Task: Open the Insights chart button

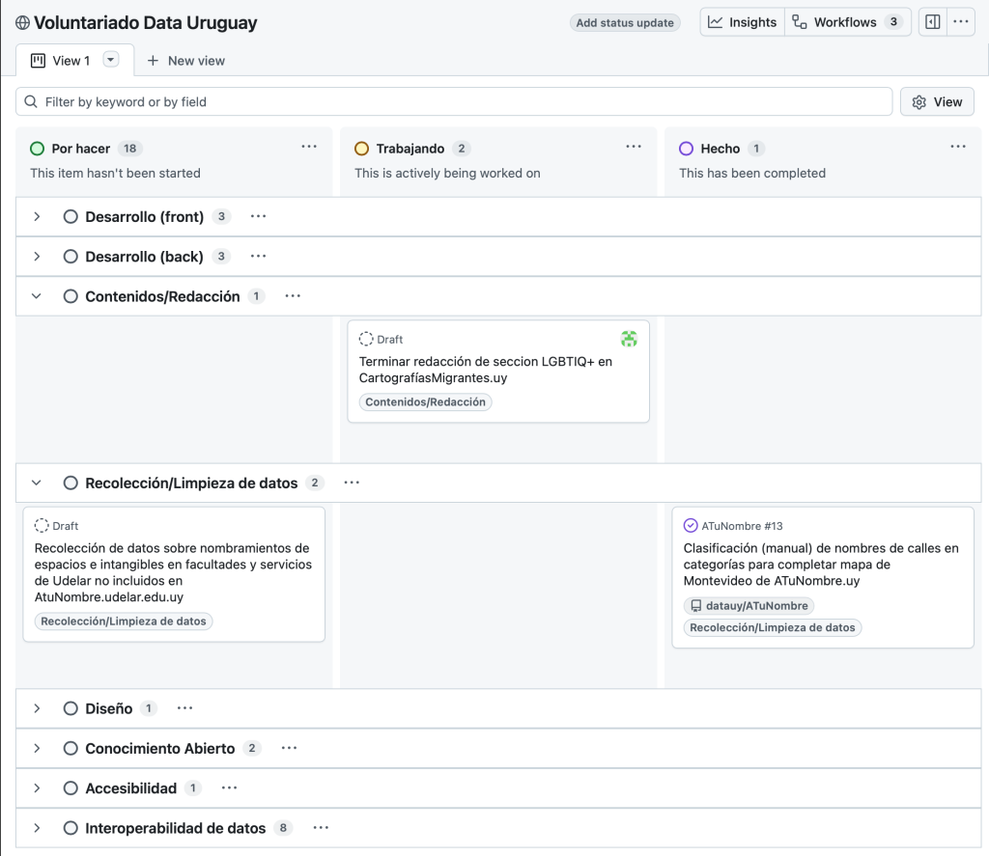Action: point(742,22)
